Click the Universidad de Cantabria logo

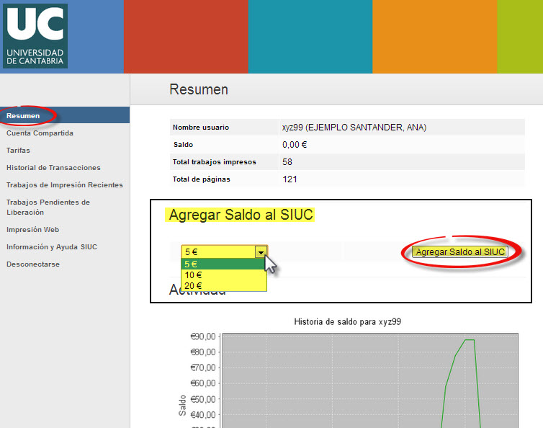point(35,36)
